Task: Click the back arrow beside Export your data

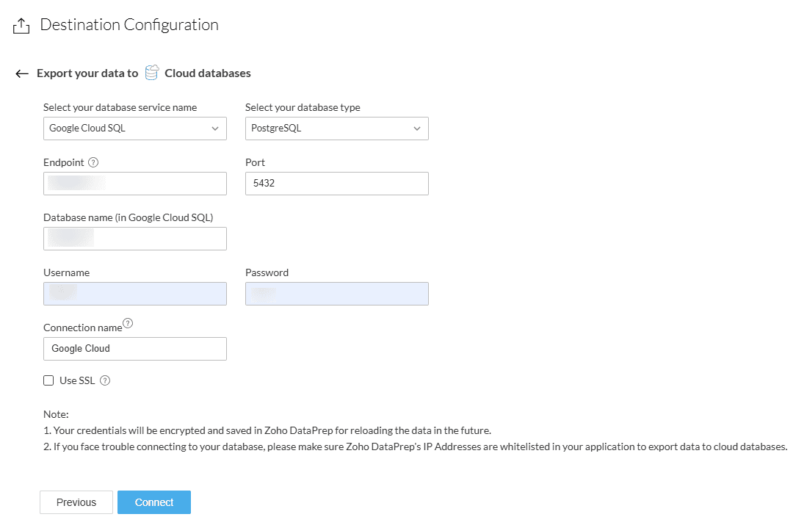Action: pyautogui.click(x=22, y=73)
